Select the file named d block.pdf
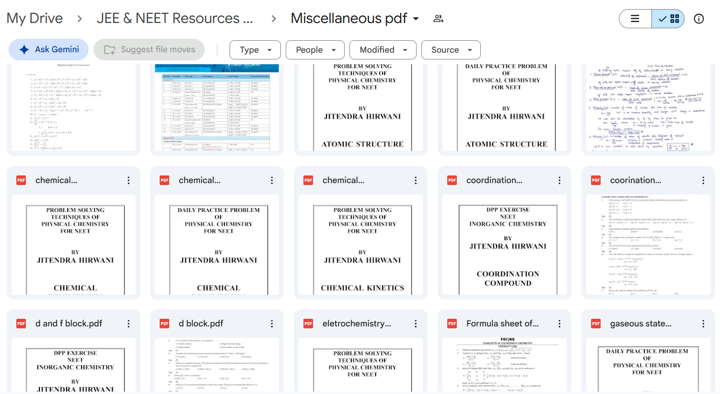Screen dimensions: 720x394 tap(201, 324)
